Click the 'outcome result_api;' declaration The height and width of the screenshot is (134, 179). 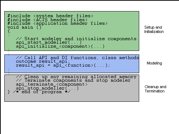[x=43, y=62]
